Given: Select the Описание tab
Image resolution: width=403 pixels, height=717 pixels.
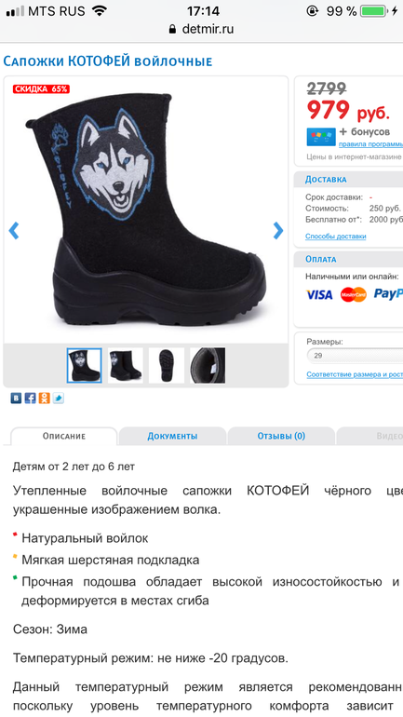Looking at the screenshot, I should (64, 436).
